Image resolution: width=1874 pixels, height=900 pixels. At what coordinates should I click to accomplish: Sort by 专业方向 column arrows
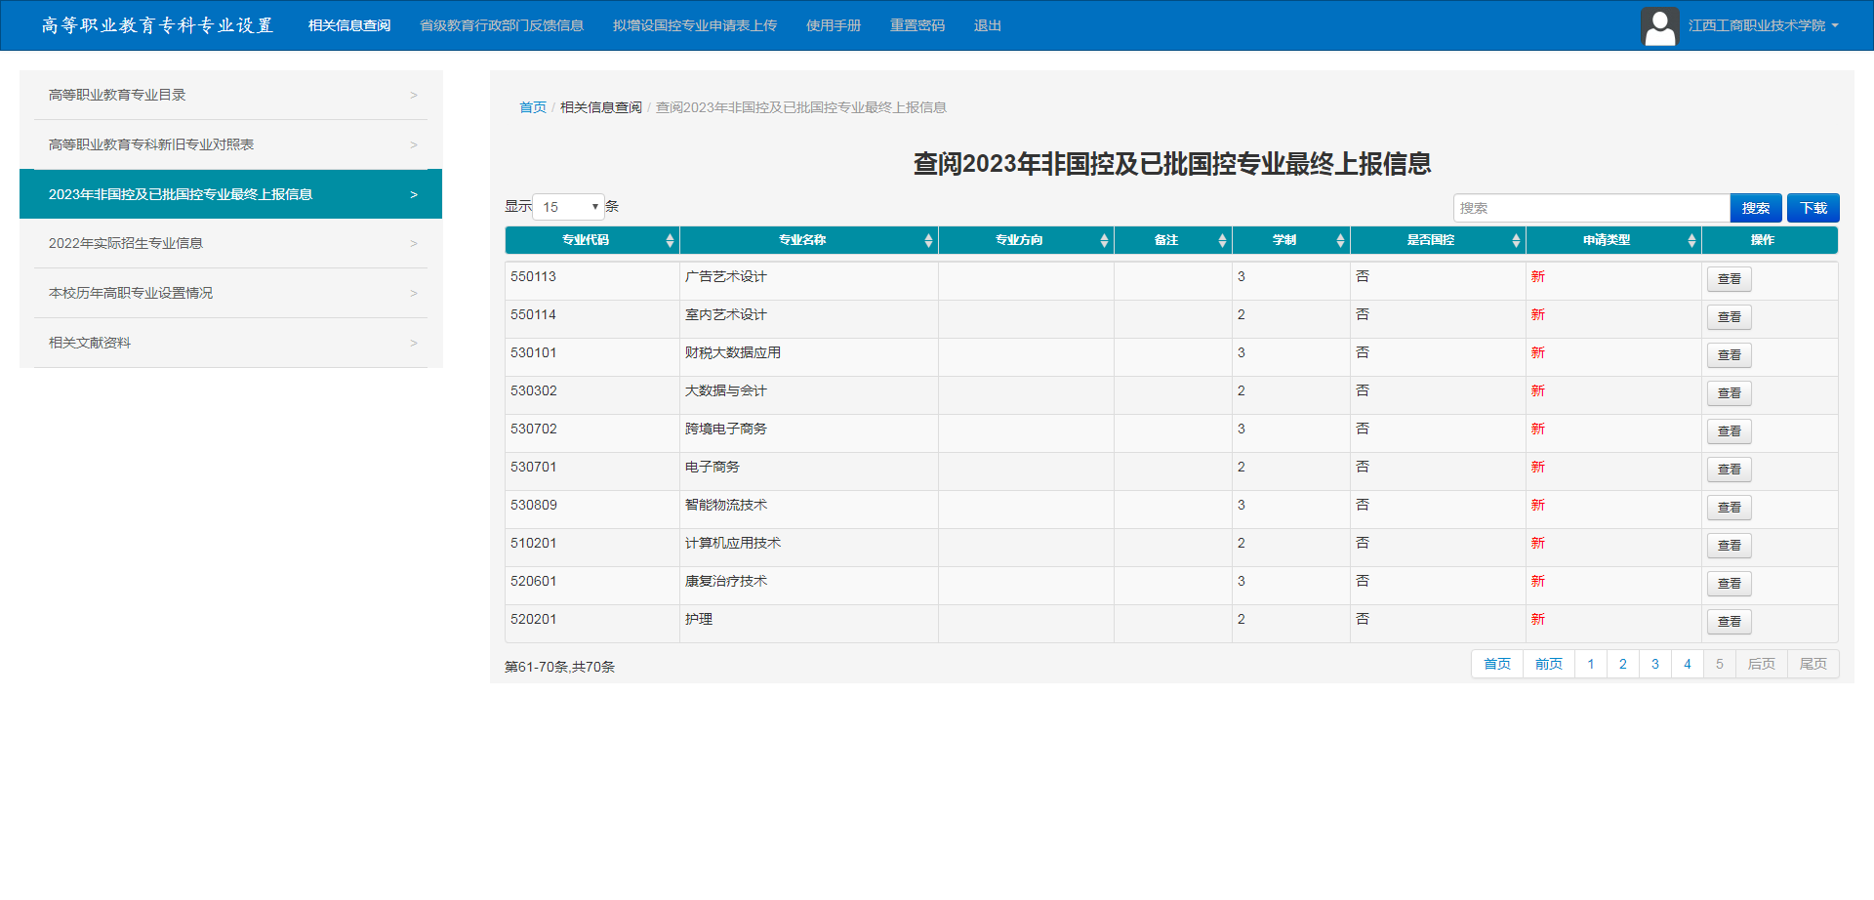pyautogui.click(x=1104, y=240)
